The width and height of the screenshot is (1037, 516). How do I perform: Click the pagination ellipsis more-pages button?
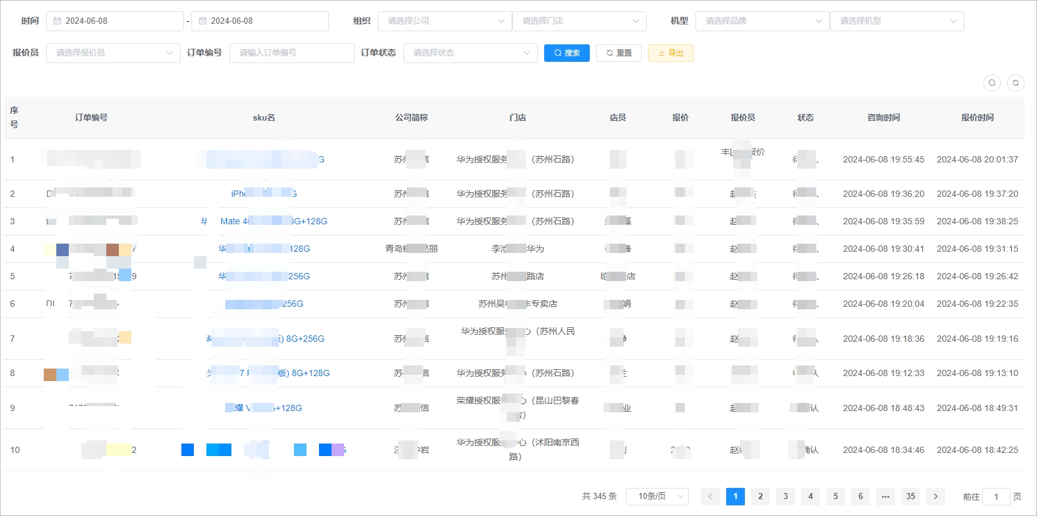pos(886,497)
